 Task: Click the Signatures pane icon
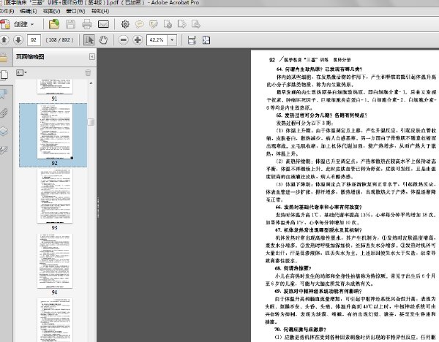pyautogui.click(x=4, y=150)
